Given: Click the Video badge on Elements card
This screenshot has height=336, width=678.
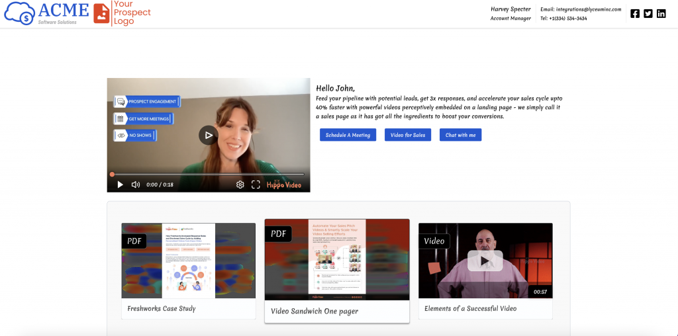Looking at the screenshot, I should 434,241.
